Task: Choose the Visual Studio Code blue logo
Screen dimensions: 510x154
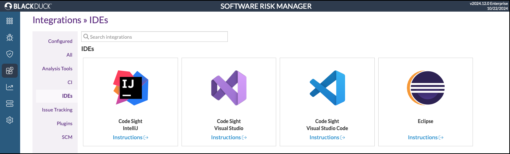Action: [327, 88]
